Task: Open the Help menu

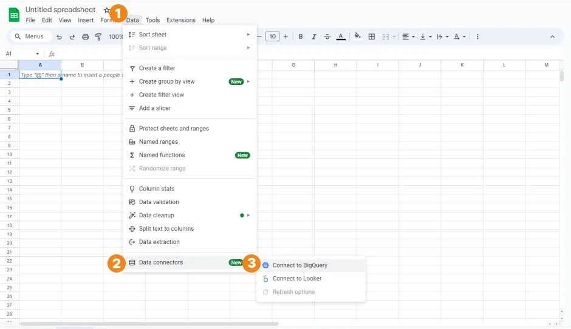Action: pyautogui.click(x=208, y=20)
